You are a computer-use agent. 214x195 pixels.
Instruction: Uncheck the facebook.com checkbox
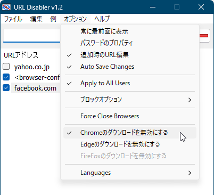6,88
